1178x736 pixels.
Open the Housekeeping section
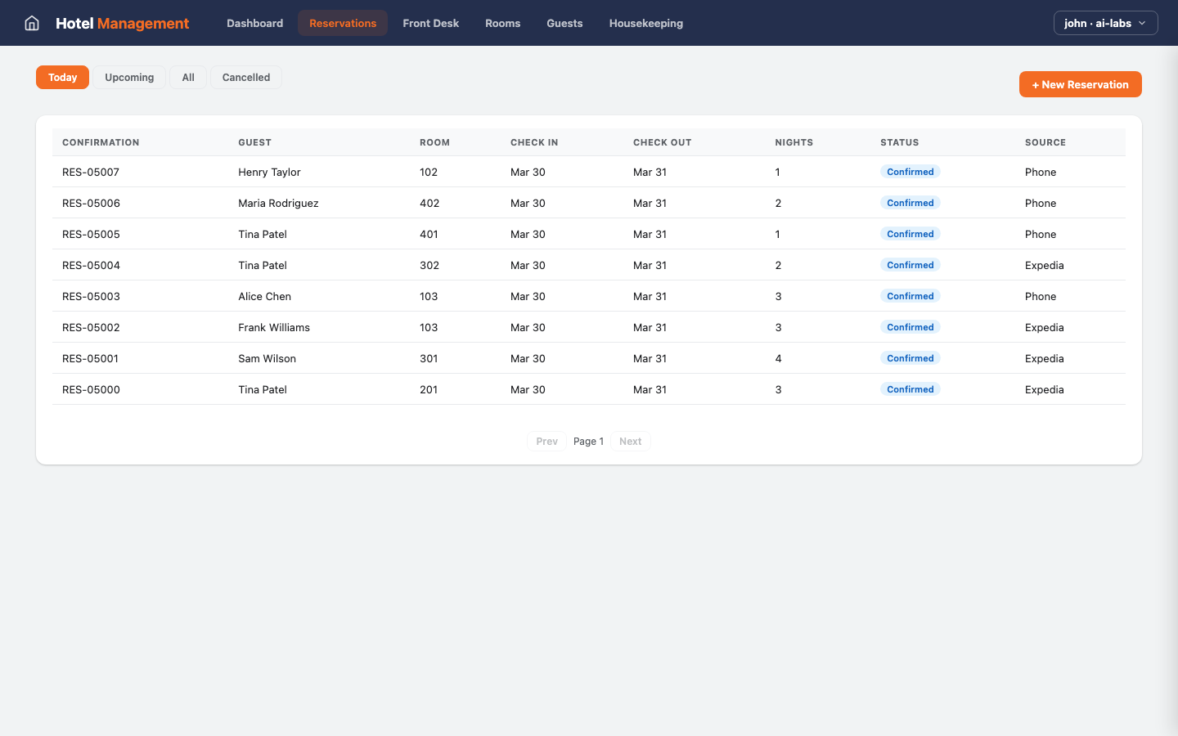pyautogui.click(x=645, y=23)
